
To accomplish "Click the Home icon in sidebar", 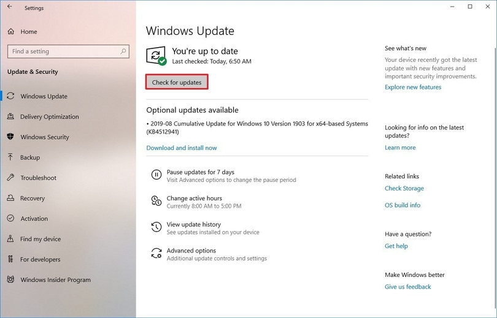I will click(x=11, y=32).
